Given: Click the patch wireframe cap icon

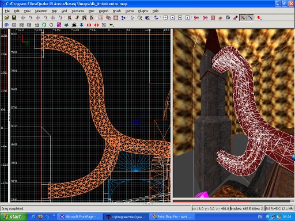Looking at the screenshot, I should click(228, 18).
